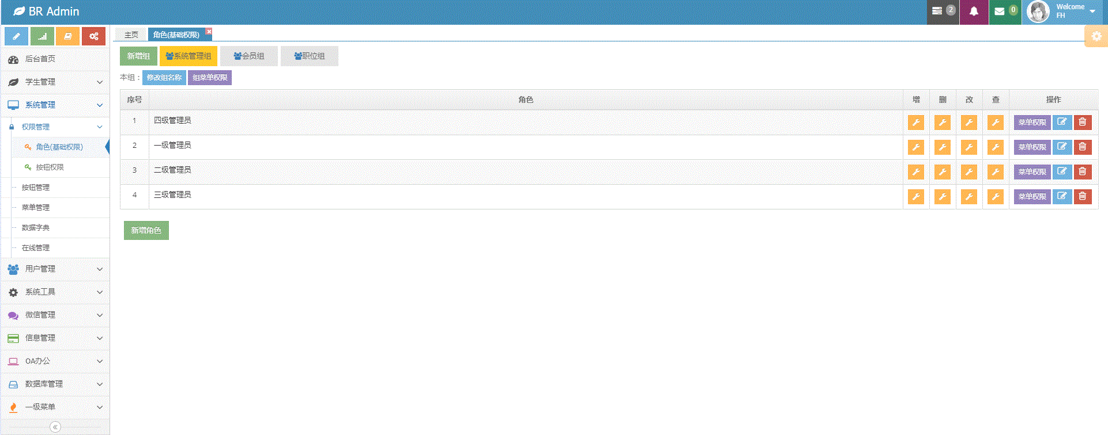
Task: Expand the 微信管理 menu
Action: [55, 315]
